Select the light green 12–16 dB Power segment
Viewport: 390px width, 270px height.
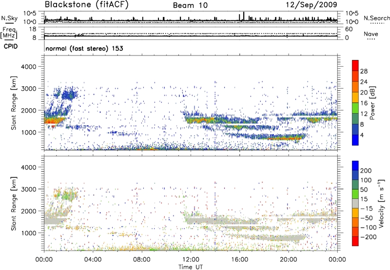pyautogui.click(x=355, y=108)
